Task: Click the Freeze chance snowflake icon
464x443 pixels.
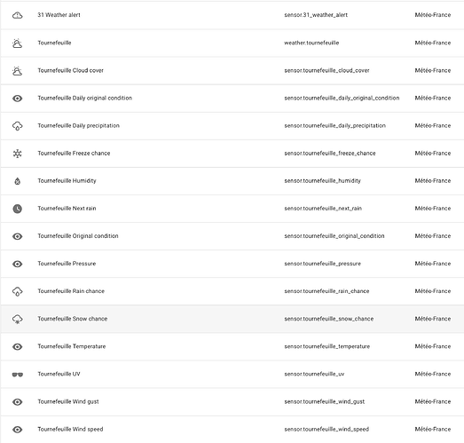Action: click(x=18, y=154)
